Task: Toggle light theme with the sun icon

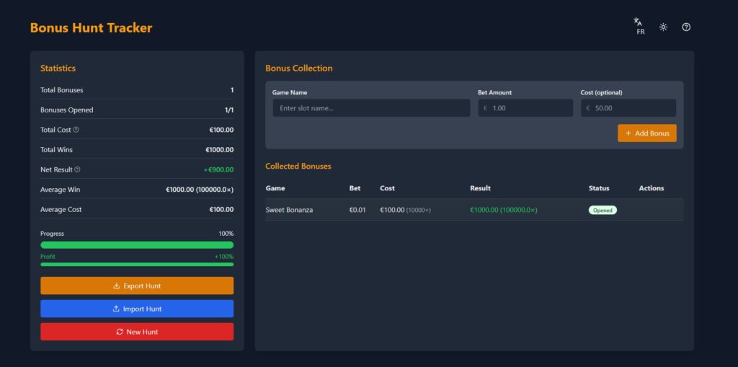Action: [x=663, y=27]
